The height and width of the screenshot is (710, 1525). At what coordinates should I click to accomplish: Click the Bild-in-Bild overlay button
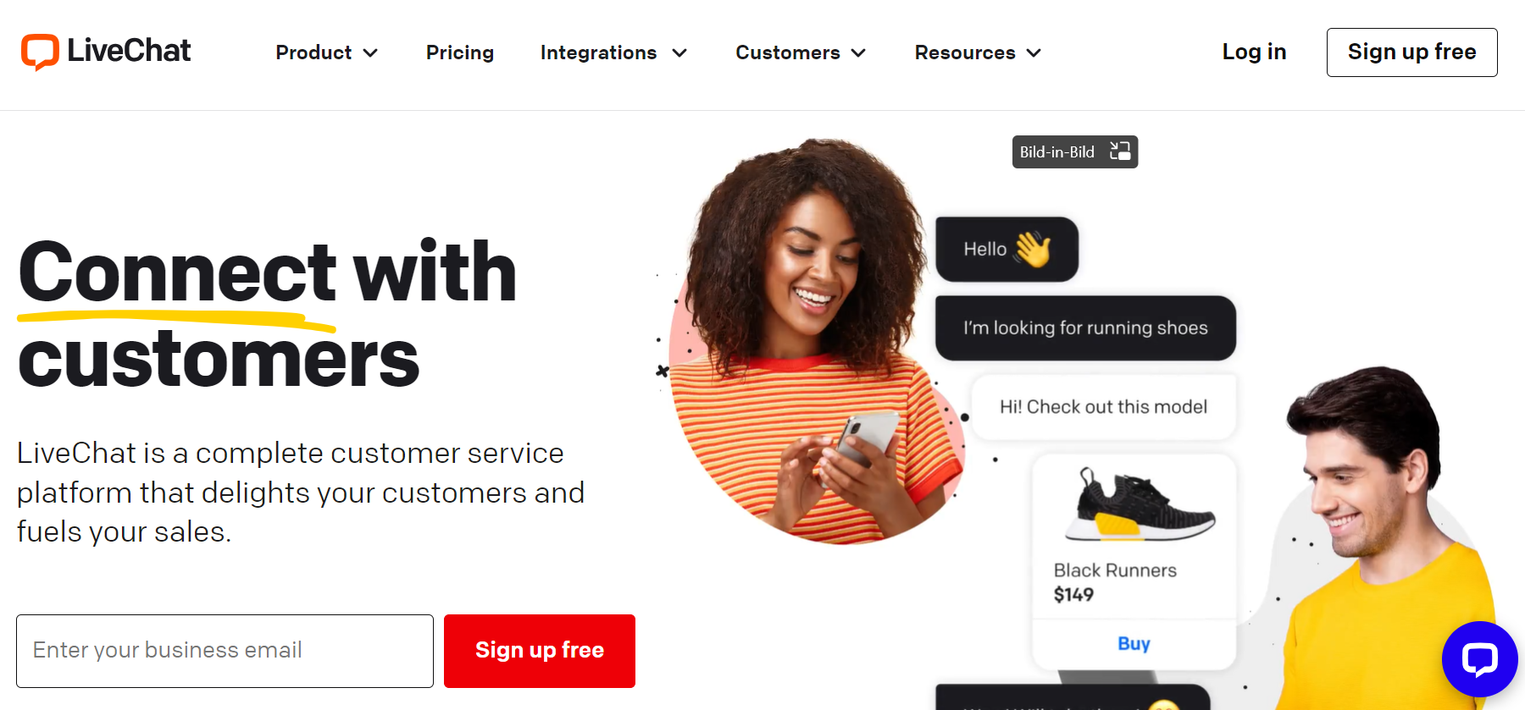pyautogui.click(x=1074, y=151)
